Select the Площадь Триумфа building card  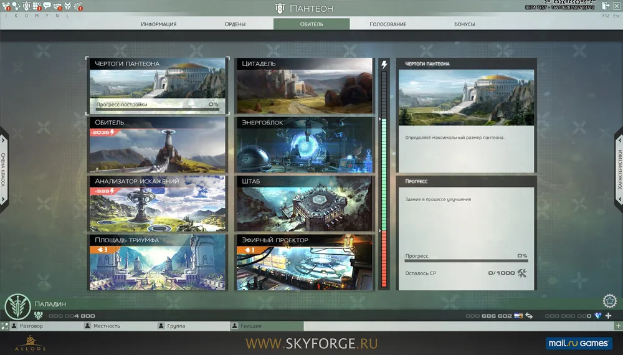click(x=158, y=262)
